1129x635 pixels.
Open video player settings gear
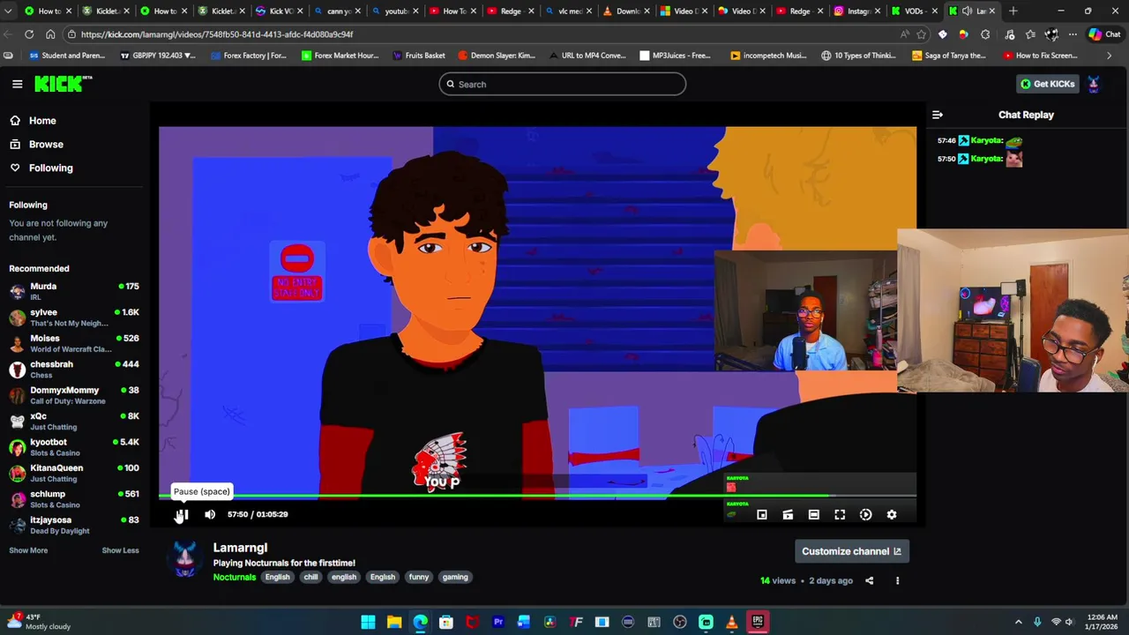[x=892, y=514]
